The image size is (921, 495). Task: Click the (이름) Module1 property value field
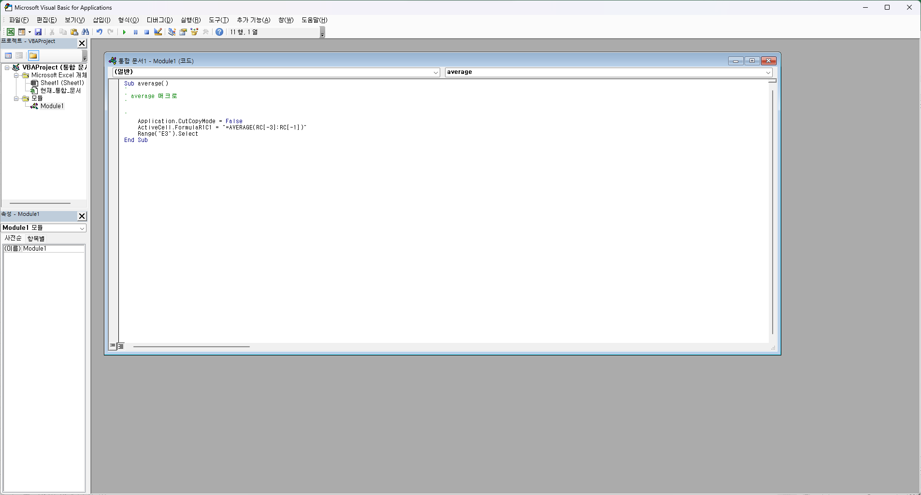point(54,249)
